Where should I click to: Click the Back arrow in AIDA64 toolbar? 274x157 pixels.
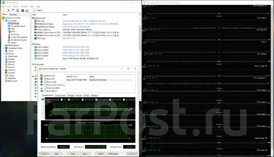pos(4,10)
